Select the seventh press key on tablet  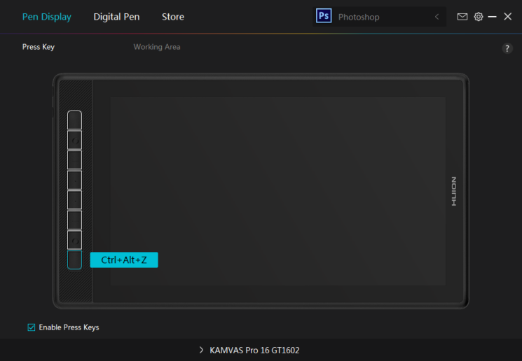(74, 240)
